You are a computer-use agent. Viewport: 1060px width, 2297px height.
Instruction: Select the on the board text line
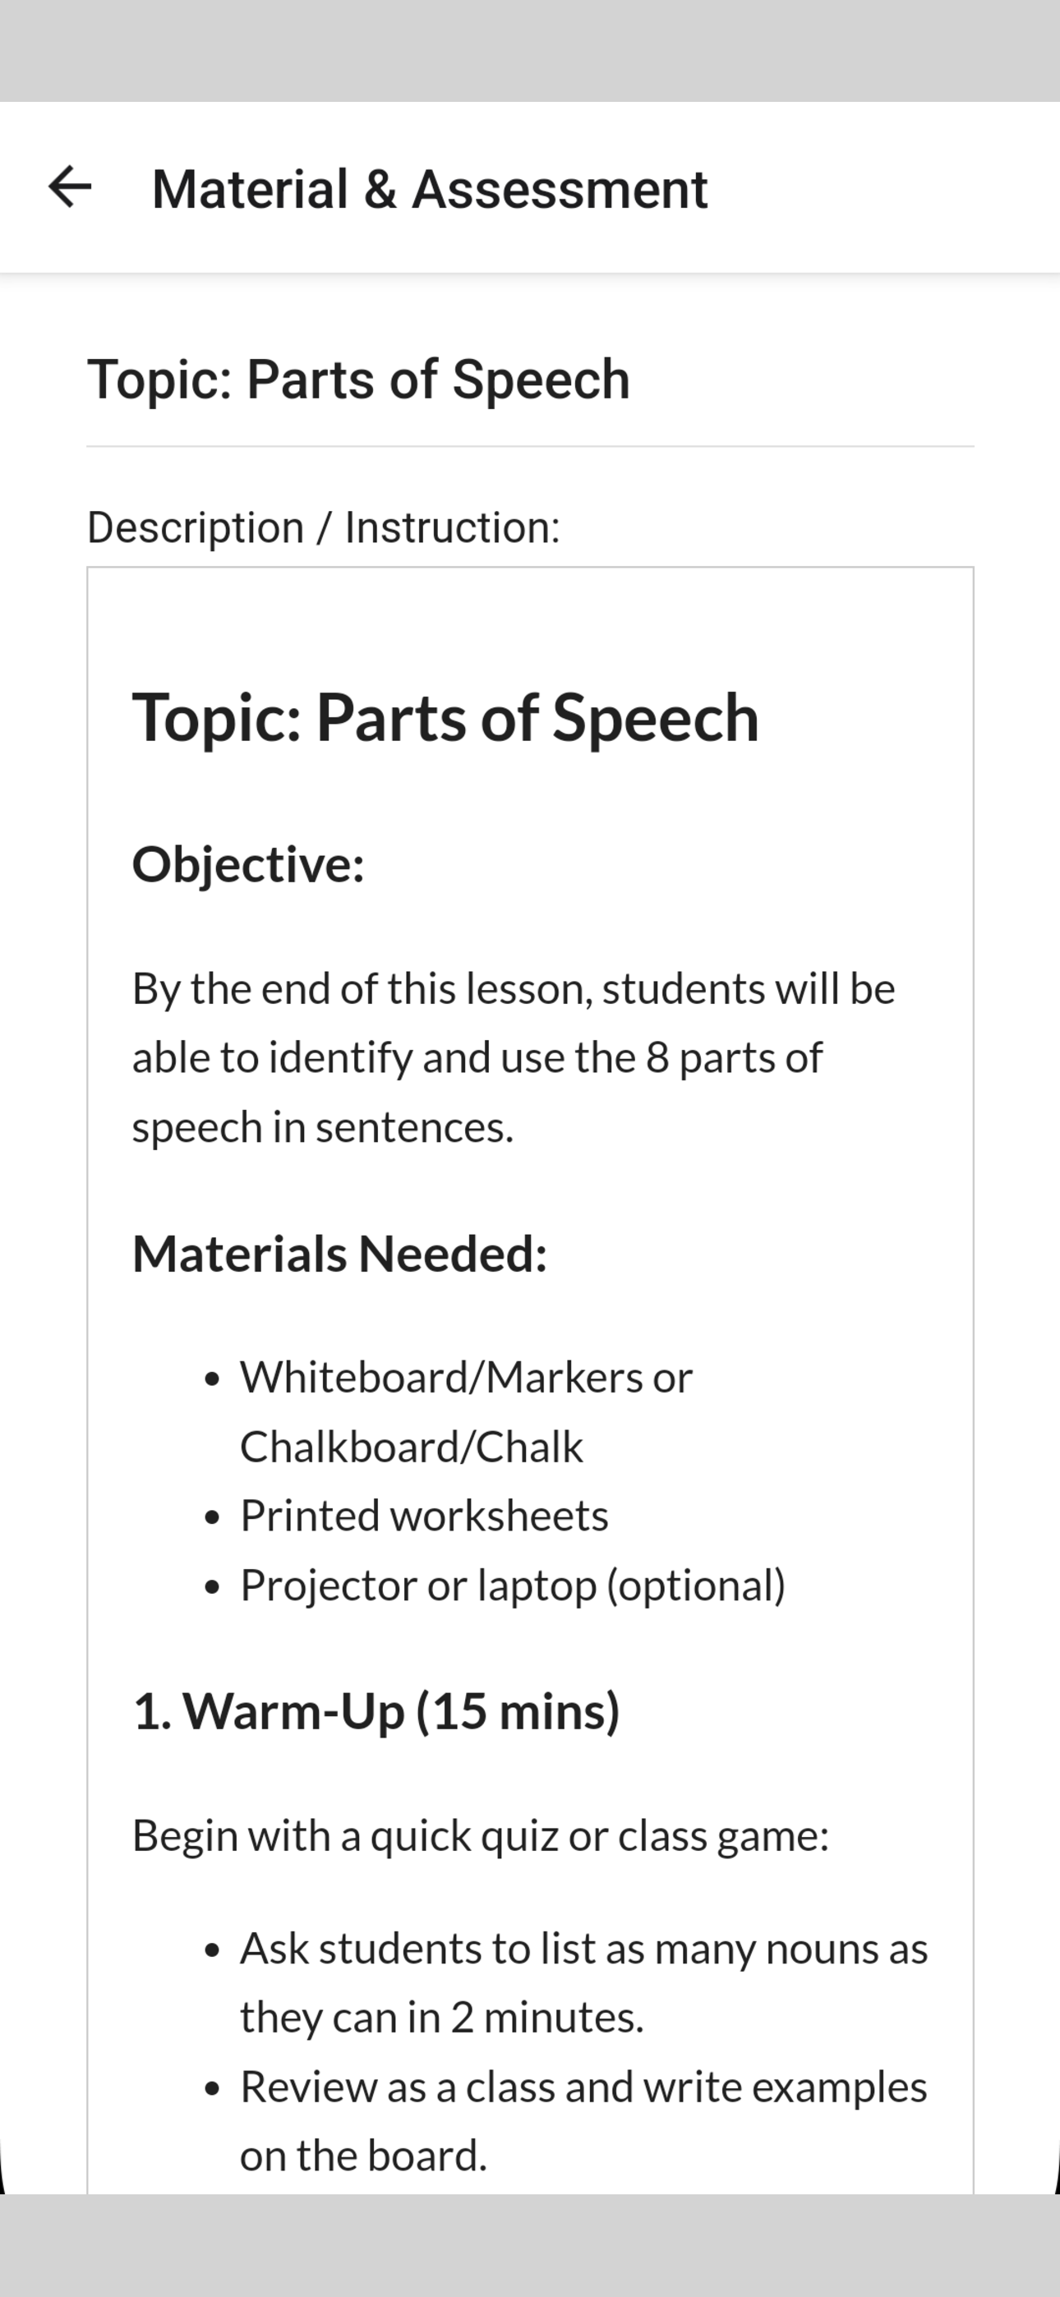click(363, 2157)
